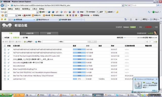This screenshot has width=162, height=97.
Task: Switch to the 設置 tab
Action: pyautogui.click(x=49, y=33)
